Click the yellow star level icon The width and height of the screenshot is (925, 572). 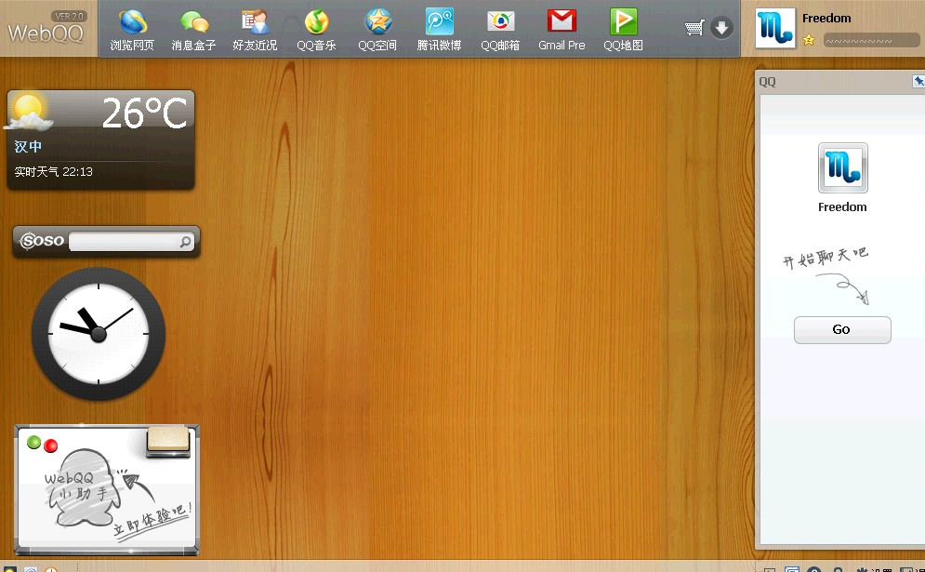809,40
